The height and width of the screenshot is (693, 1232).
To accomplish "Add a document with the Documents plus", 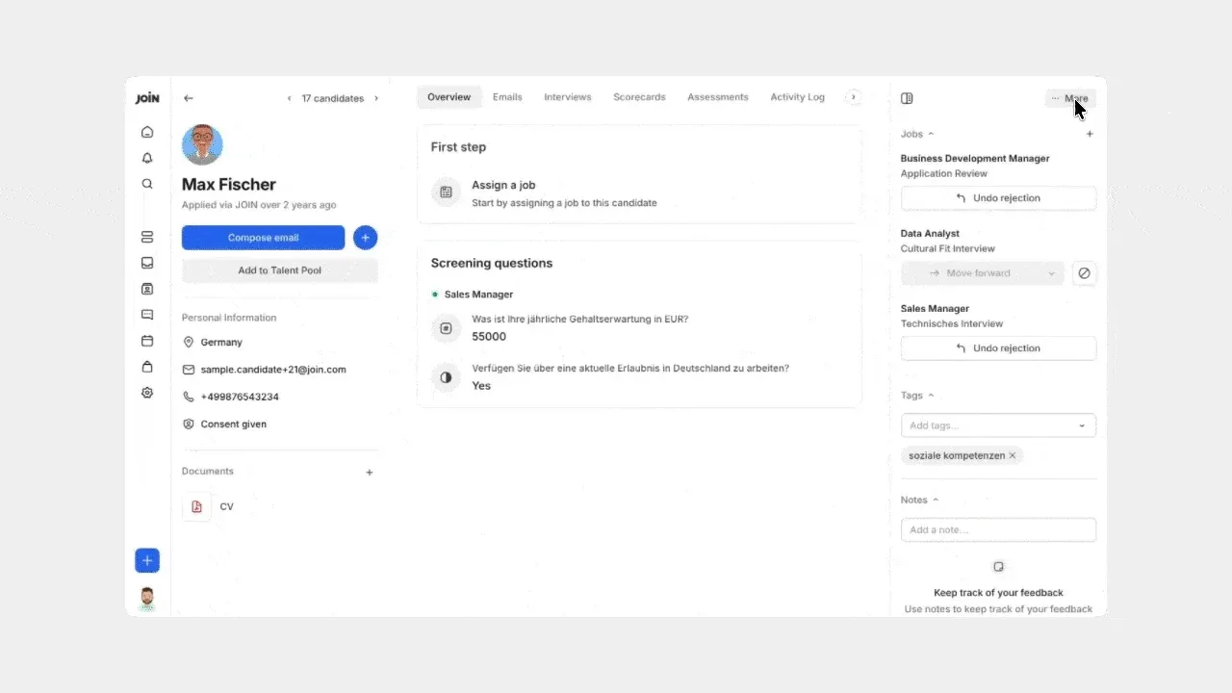I will [x=370, y=473].
